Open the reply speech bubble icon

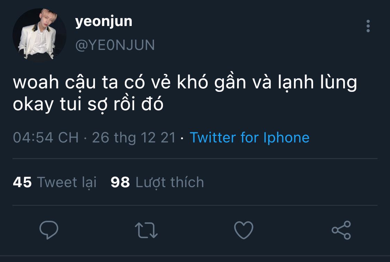[x=49, y=230]
